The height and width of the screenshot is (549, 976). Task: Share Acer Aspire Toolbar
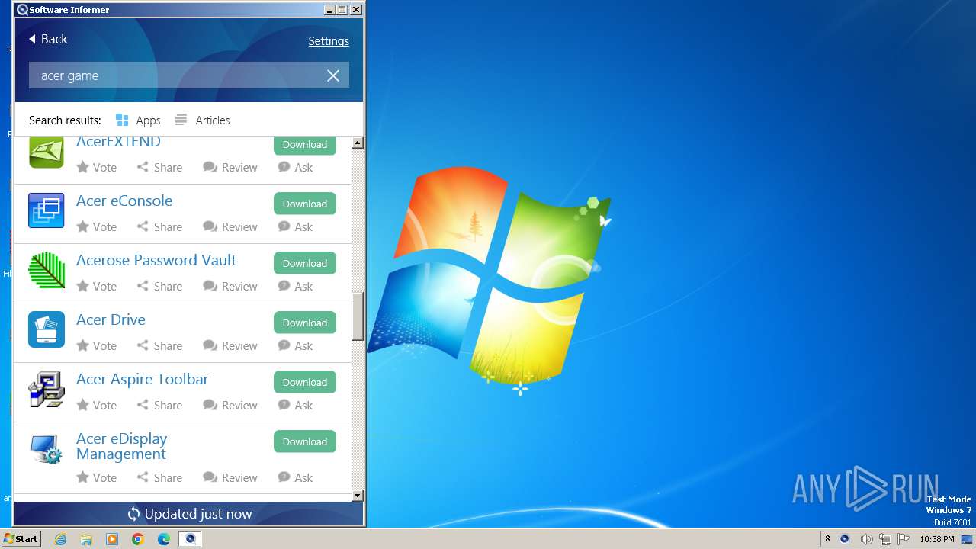coord(159,405)
